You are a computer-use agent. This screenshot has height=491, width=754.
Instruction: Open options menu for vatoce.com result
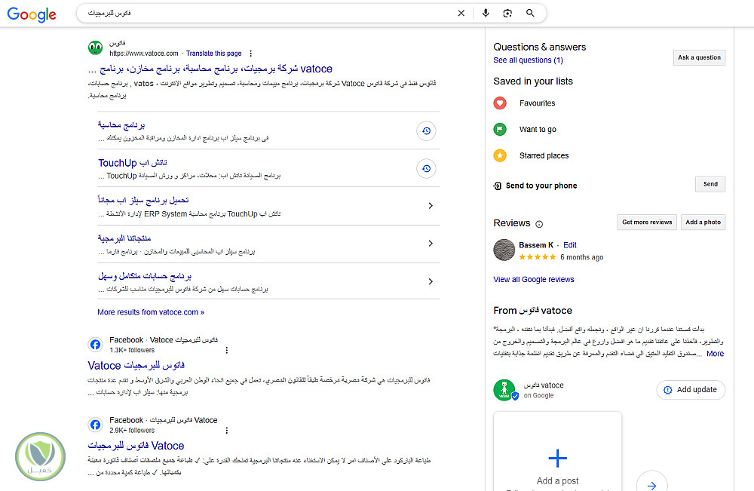click(251, 54)
